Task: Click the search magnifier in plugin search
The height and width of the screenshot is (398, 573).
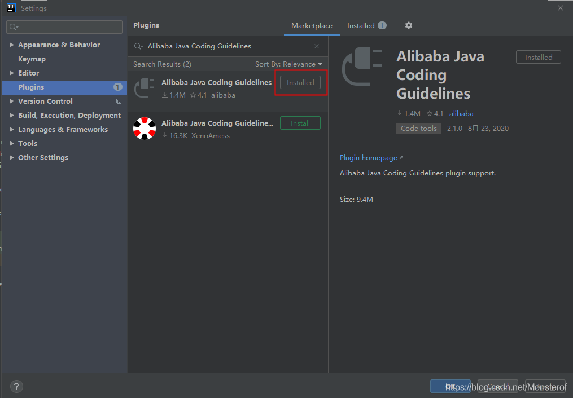Action: click(138, 46)
